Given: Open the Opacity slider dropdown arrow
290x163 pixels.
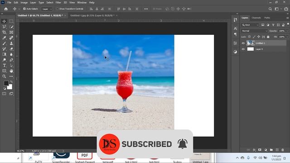Looking at the screenshot, I should click(x=287, y=31).
